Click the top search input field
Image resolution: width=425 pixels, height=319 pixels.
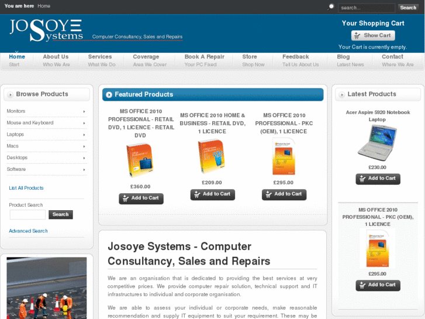(x=367, y=8)
